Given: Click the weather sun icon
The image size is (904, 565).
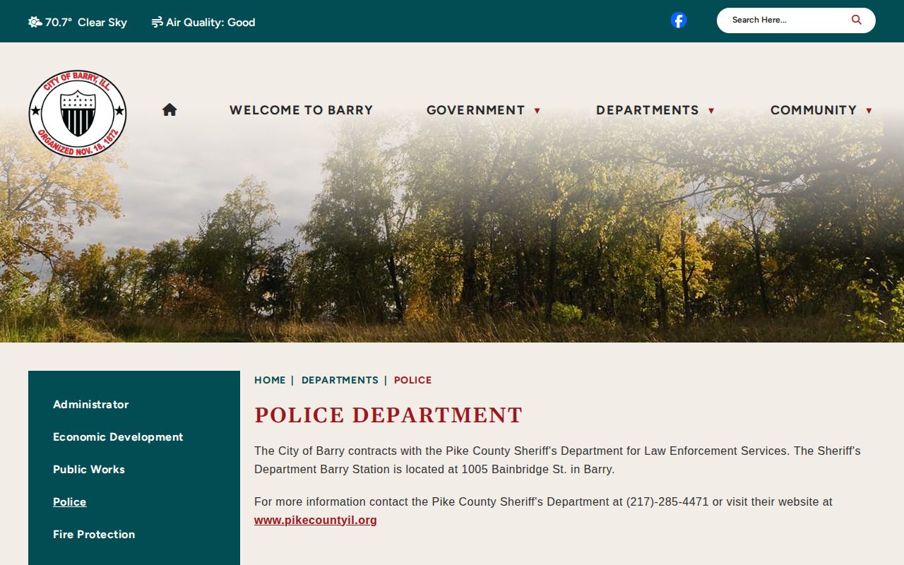Looking at the screenshot, I should coord(35,22).
